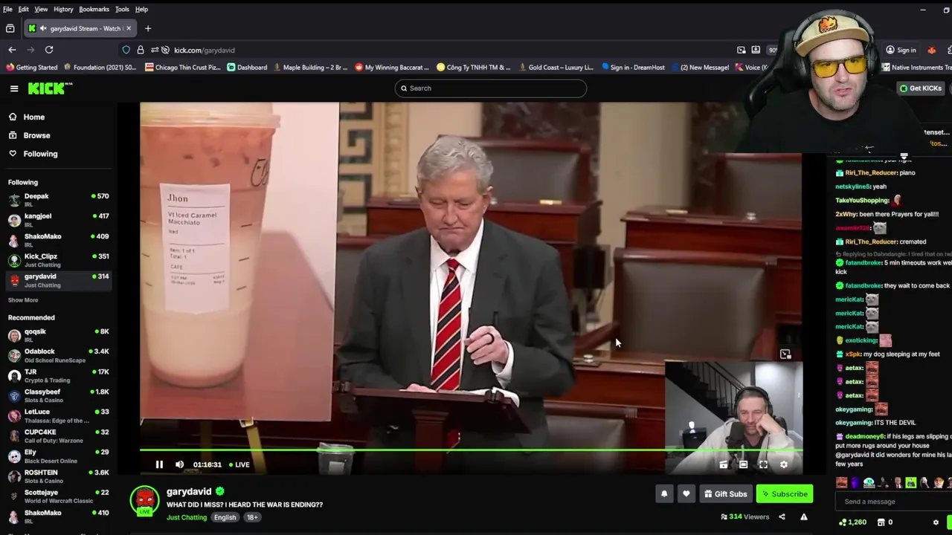Image resolution: width=952 pixels, height=535 pixels.
Task: Close garydavid Stream browser tab
Action: coord(128,28)
